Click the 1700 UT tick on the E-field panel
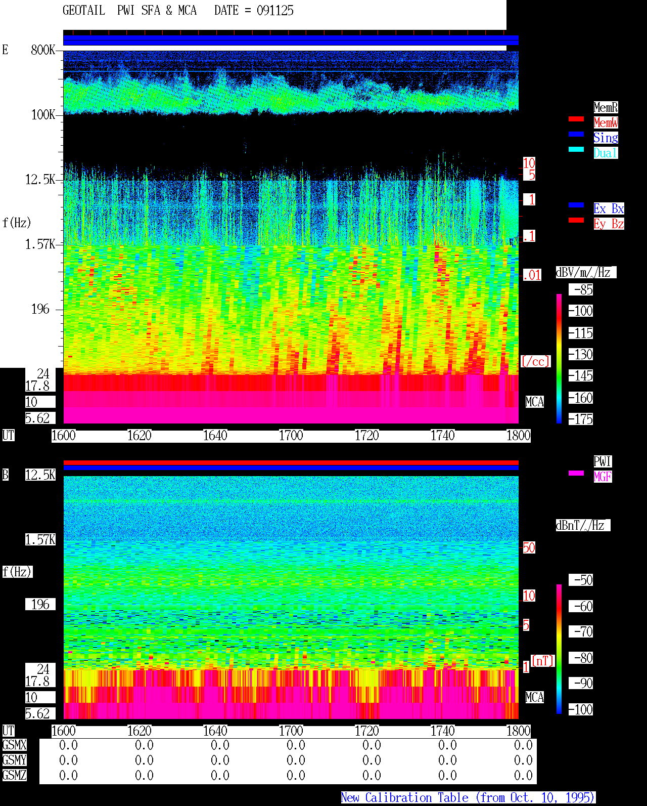This screenshot has width=647, height=806. click(291, 436)
